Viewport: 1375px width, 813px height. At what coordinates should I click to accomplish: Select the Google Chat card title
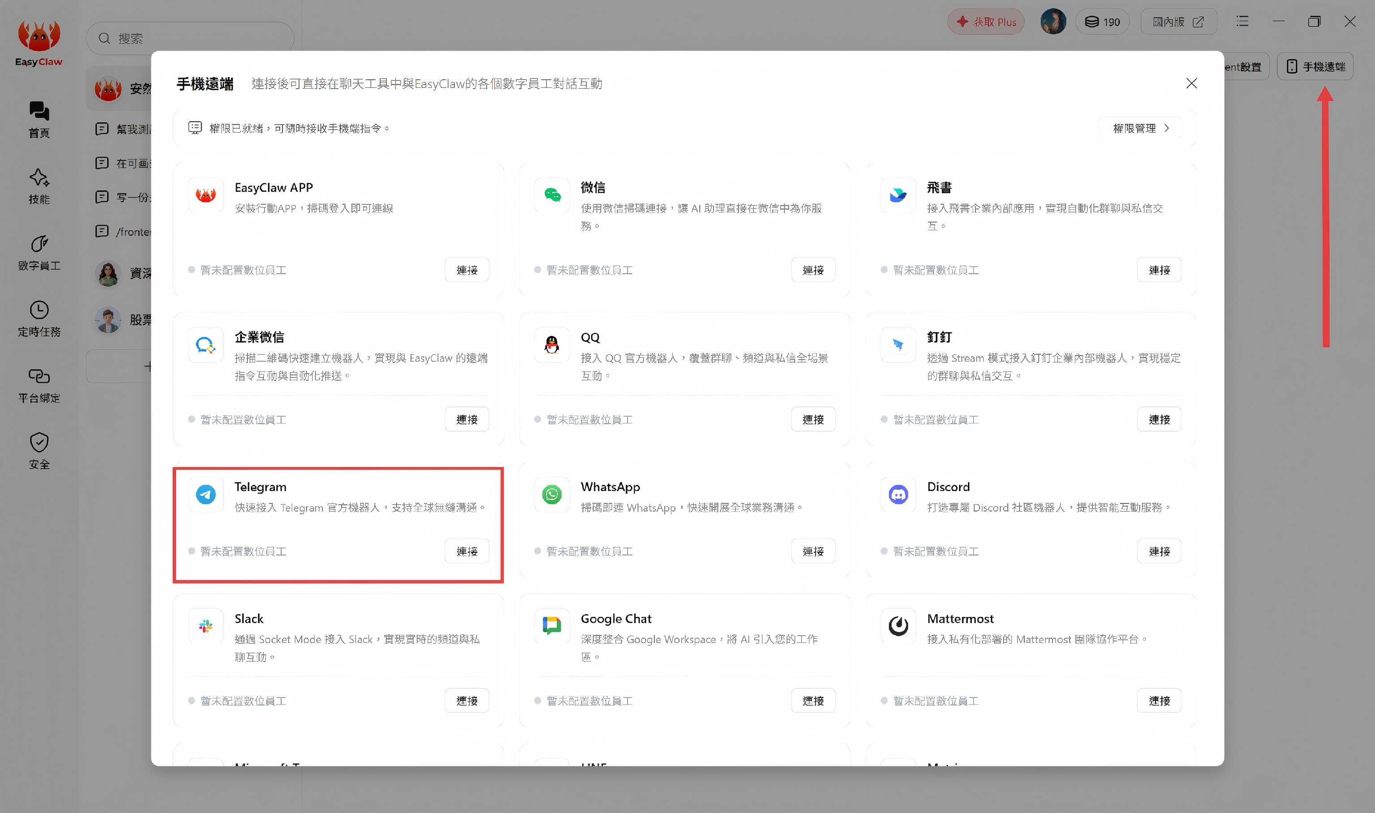pos(616,619)
